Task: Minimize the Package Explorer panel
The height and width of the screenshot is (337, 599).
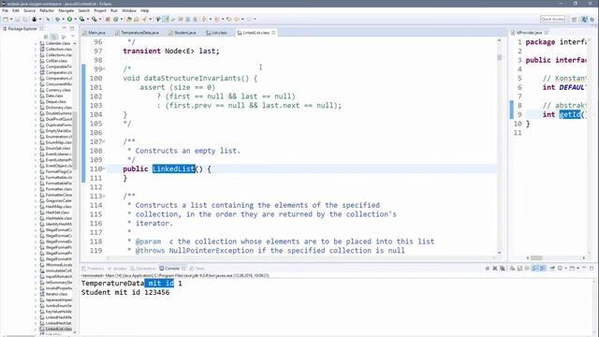Action: pos(65,28)
